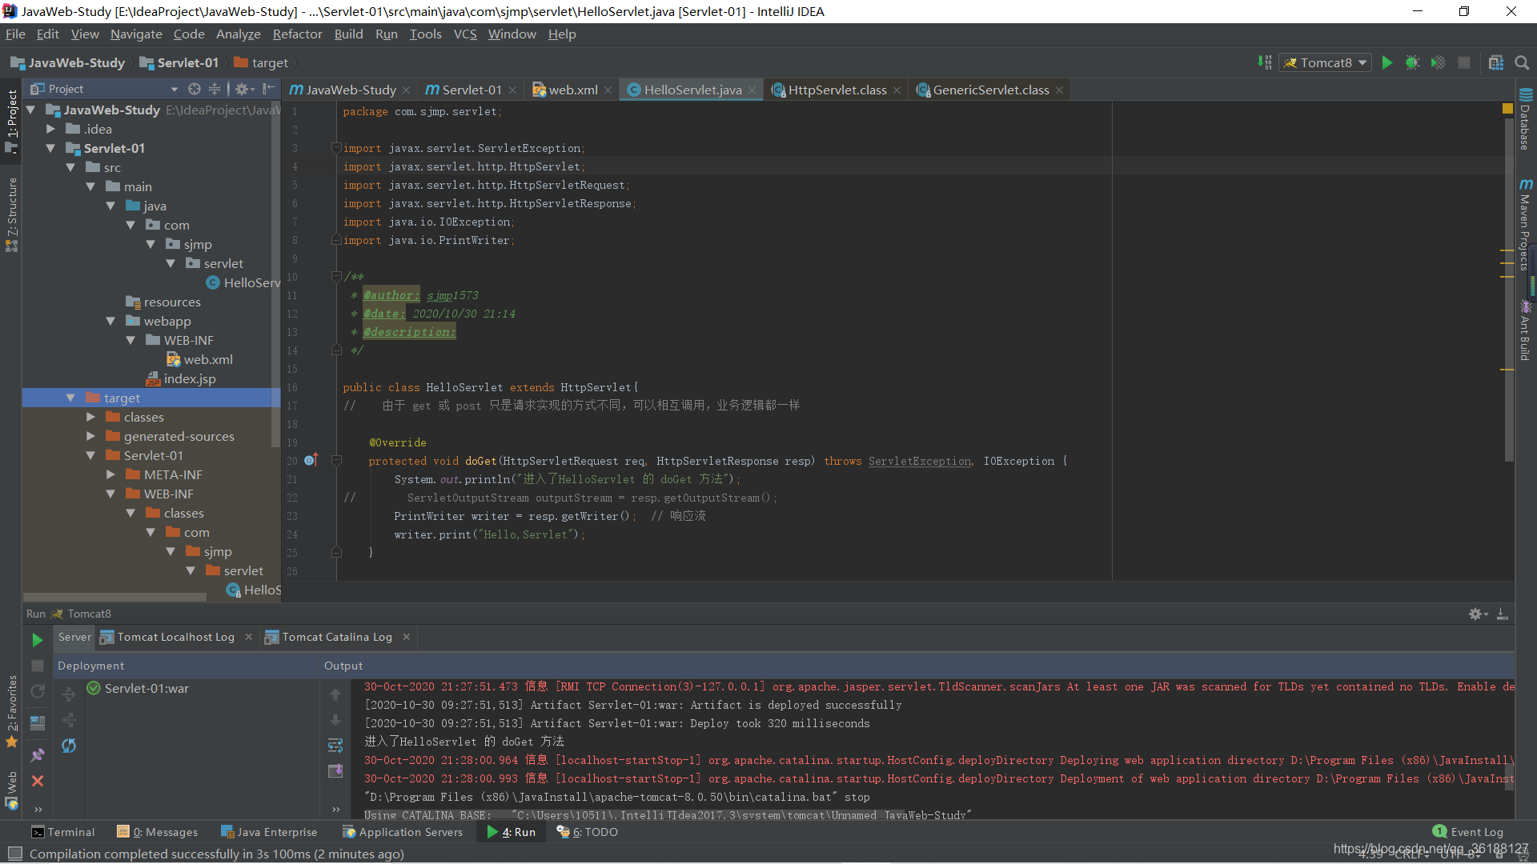Click the Make Project build icon

(x=1264, y=62)
